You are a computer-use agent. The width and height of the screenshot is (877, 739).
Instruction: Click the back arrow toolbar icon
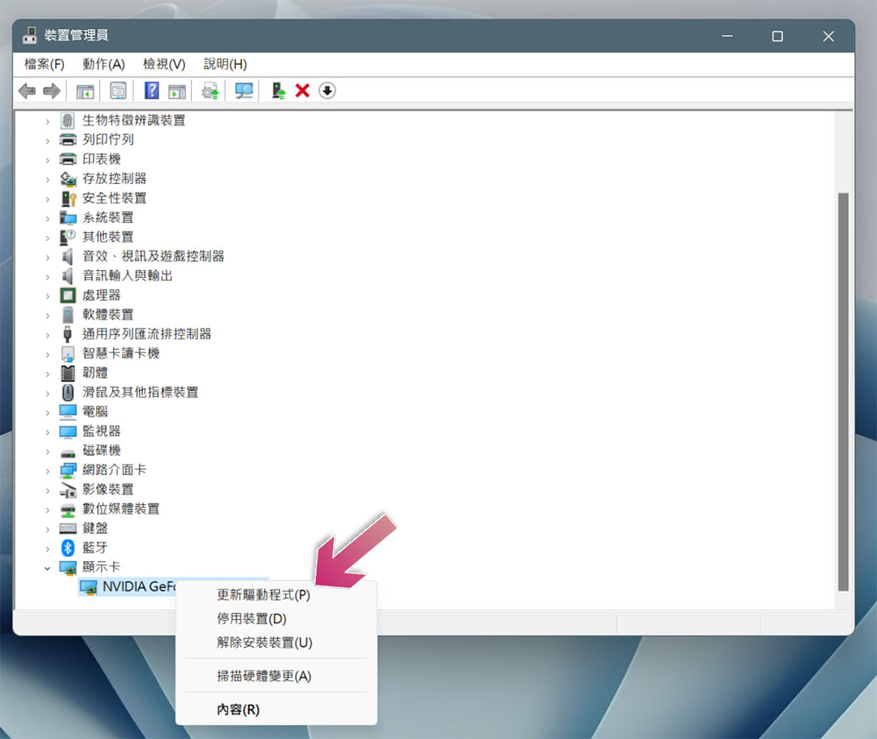pos(27,90)
